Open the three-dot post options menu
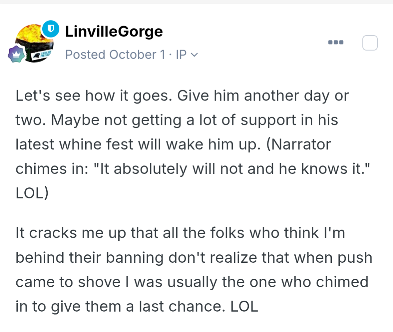Image resolution: width=393 pixels, height=332 pixels. (335, 42)
